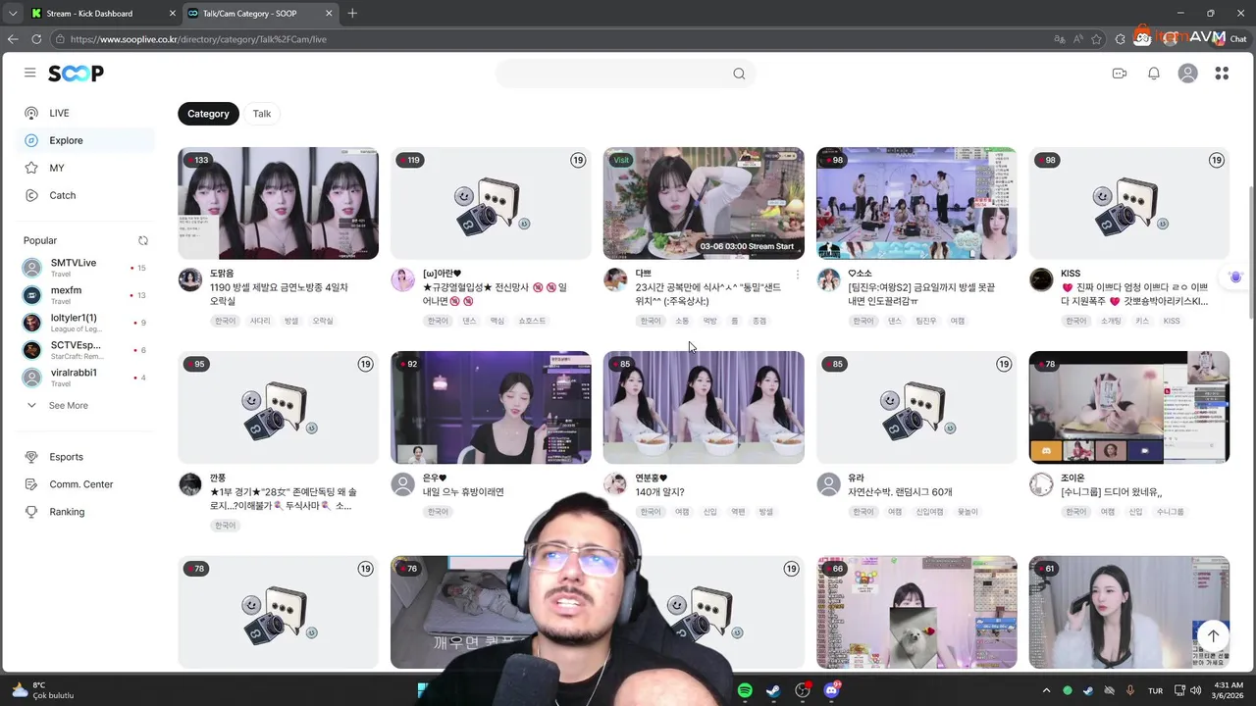Open the Visit stream thumbnail by 다쁘

(704, 203)
